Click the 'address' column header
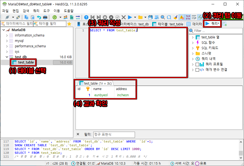Viewport: 244px width, 166px height. tap(125, 89)
